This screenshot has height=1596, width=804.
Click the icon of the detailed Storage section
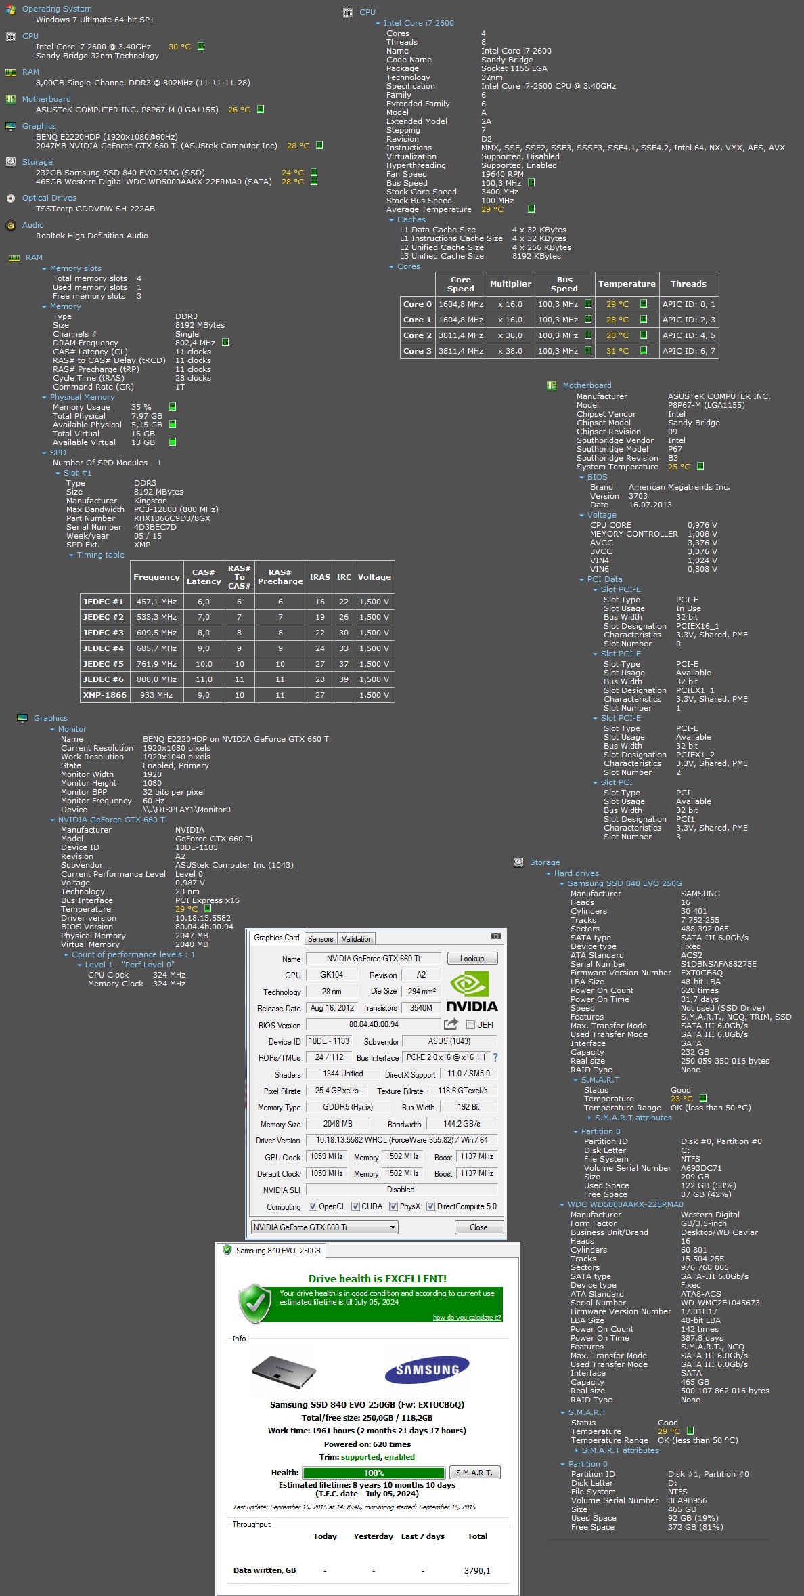coord(518,863)
